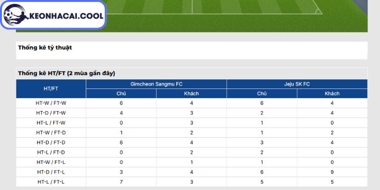Open the KEONHACAI.COOL site logo text
This screenshot has width=380, height=190.
pyautogui.click(x=66, y=16)
